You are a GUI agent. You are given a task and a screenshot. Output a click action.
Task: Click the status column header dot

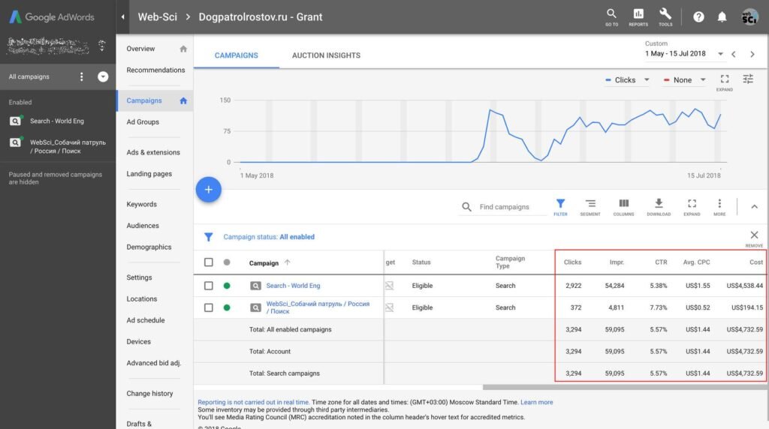(x=227, y=262)
